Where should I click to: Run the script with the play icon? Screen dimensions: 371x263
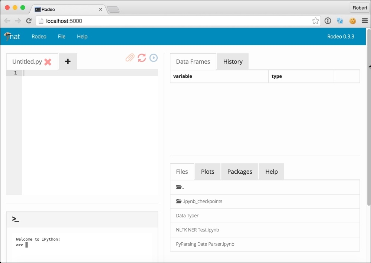pos(154,58)
